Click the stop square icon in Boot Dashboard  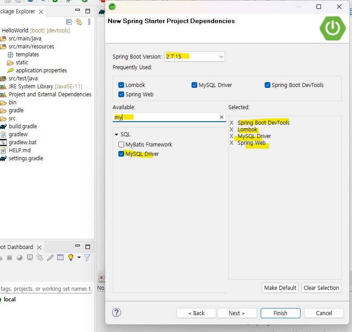[x=9, y=257]
